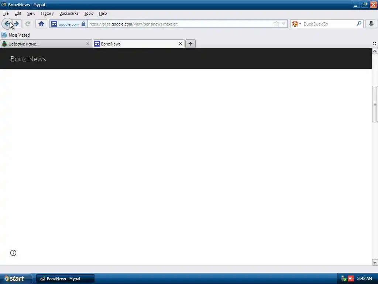Image resolution: width=378 pixels, height=284 pixels.
Task: Open a new tab with the plus button
Action: point(190,44)
